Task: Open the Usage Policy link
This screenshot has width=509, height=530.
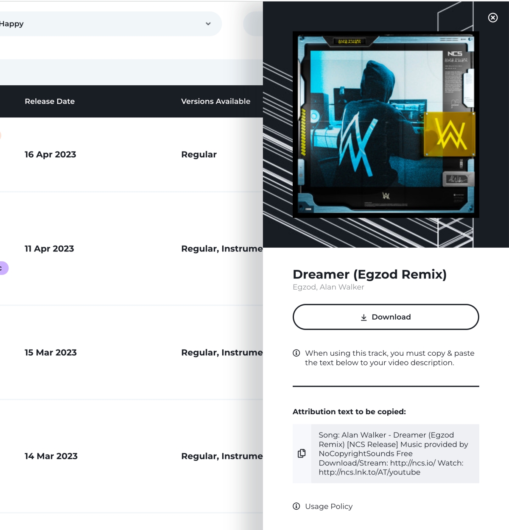Action: pyautogui.click(x=329, y=506)
